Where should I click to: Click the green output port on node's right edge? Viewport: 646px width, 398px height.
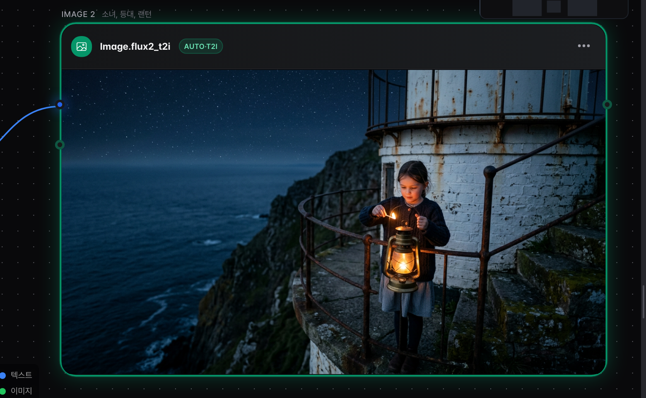(607, 104)
